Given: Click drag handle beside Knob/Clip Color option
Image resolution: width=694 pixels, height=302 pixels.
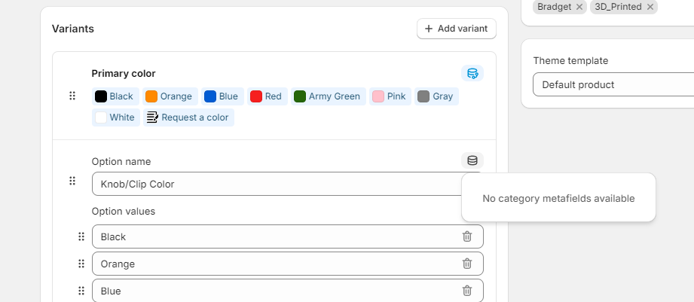Looking at the screenshot, I should point(72,181).
